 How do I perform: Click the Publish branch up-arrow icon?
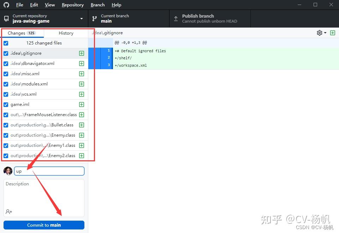click(176, 18)
